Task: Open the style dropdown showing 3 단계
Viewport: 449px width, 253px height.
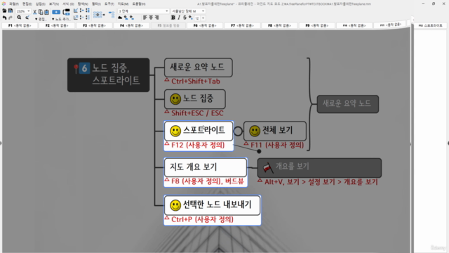Action: click(143, 11)
